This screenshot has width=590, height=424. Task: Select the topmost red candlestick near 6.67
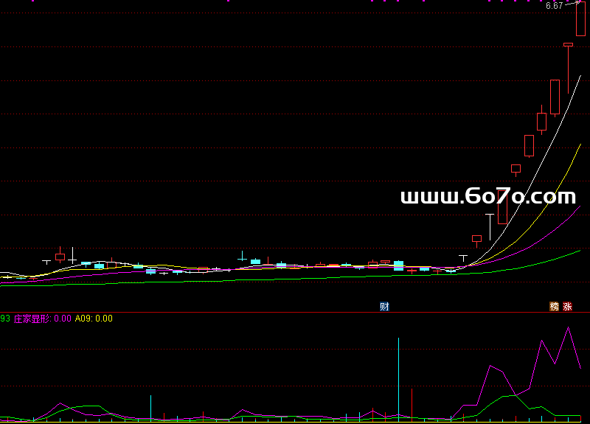point(580,19)
